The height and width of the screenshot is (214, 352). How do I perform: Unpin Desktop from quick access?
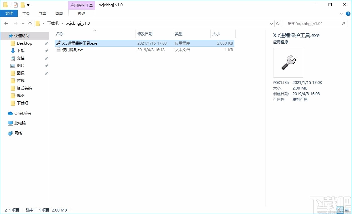(x=46, y=43)
